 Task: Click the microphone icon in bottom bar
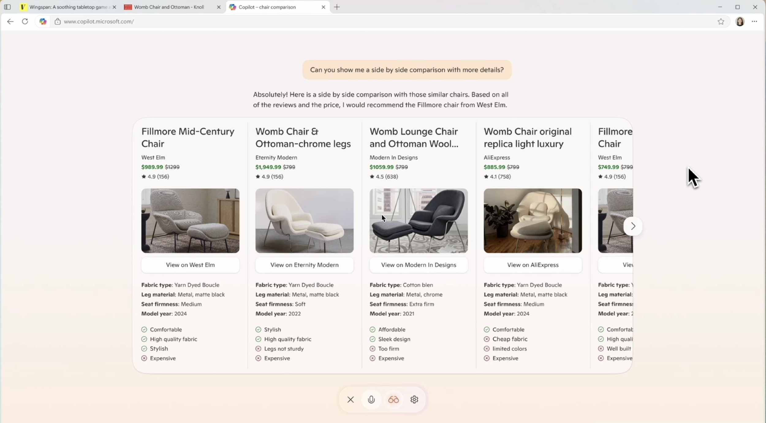[x=371, y=399]
